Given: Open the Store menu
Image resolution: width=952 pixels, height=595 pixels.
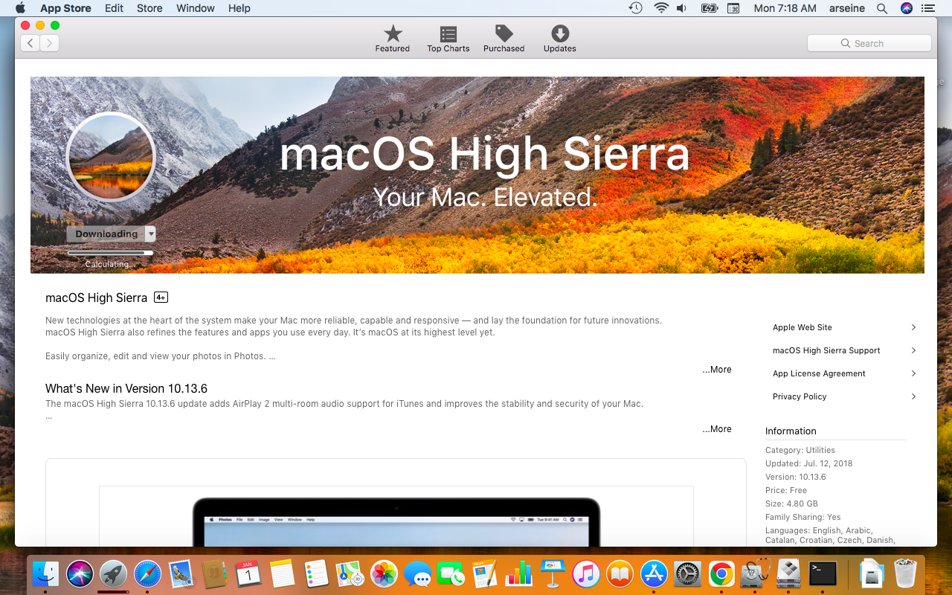Looking at the screenshot, I should tap(149, 8).
